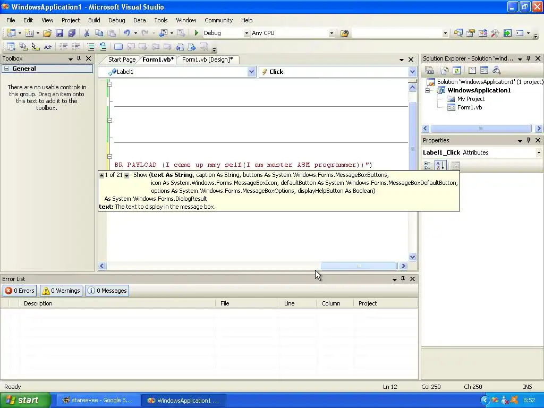Switch to the Form1.vb [Design] tab
544x408 pixels.
pos(208,59)
